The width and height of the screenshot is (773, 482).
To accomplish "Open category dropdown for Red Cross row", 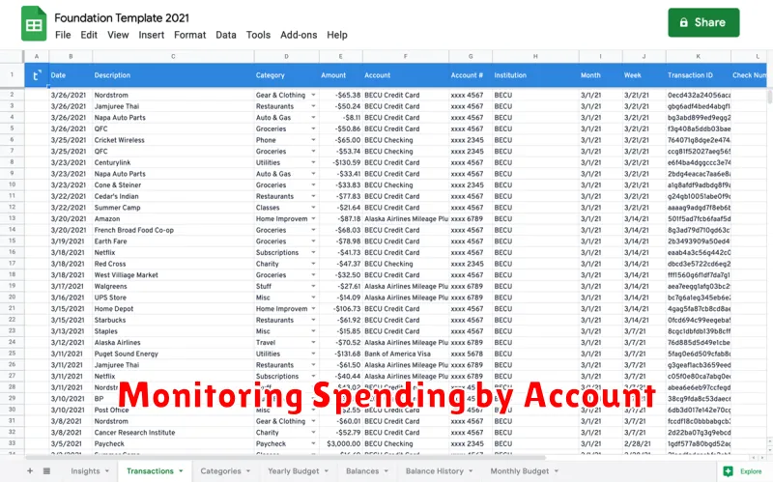I will (313, 264).
